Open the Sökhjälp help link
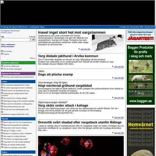 pyautogui.click(x=32, y=37)
